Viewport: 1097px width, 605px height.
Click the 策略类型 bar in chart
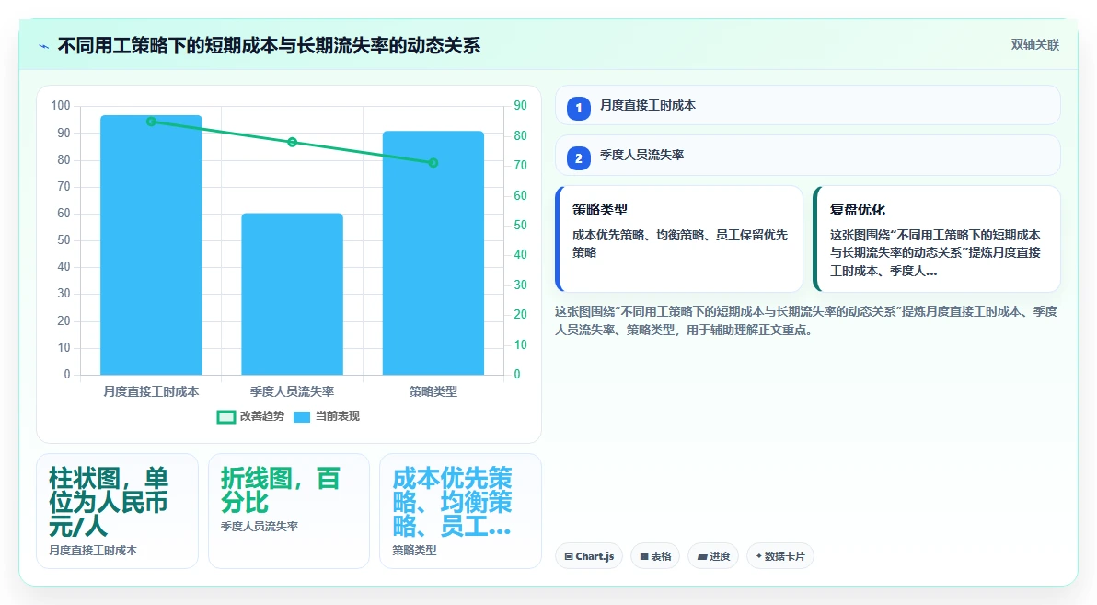433,253
